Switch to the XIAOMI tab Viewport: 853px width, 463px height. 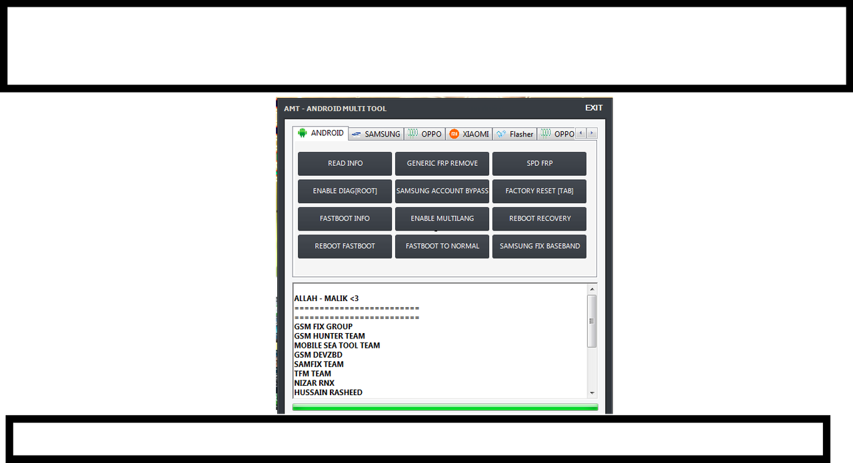(469, 134)
